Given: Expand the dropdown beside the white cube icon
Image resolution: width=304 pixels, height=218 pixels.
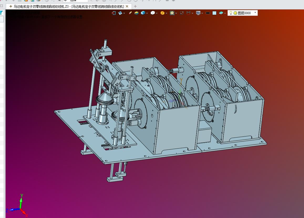Looking at the screenshot, I should coord(157,13).
